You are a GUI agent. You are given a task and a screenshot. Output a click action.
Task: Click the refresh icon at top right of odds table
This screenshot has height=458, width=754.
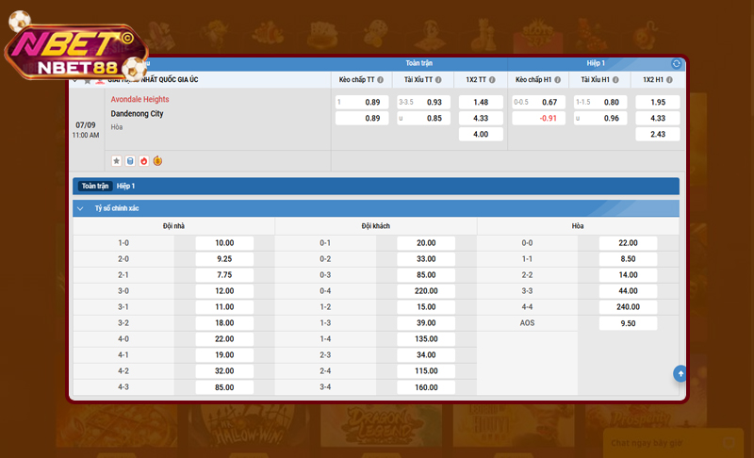coord(676,63)
